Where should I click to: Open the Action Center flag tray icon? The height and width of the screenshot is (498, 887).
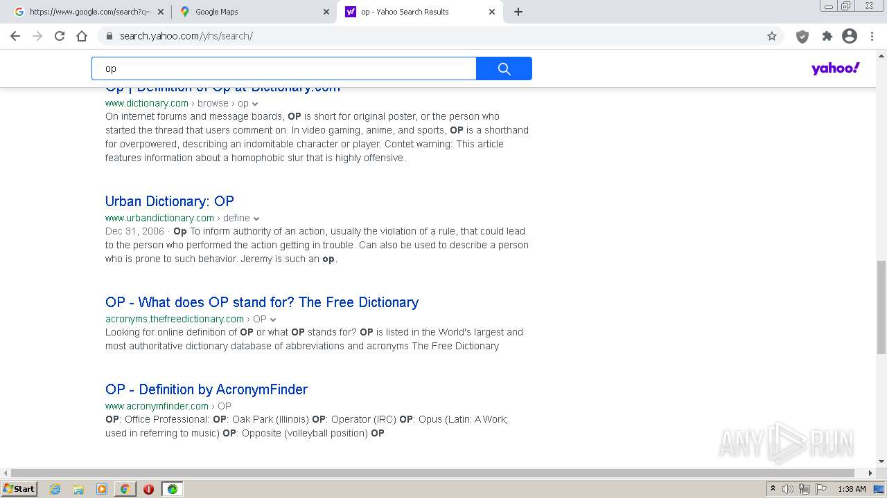coord(821,489)
